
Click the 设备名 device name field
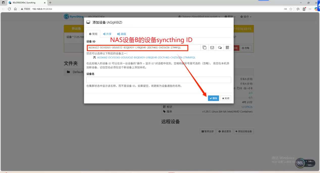159,80
